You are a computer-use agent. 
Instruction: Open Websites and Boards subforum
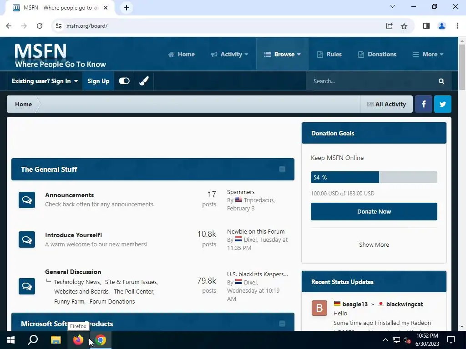(x=81, y=291)
